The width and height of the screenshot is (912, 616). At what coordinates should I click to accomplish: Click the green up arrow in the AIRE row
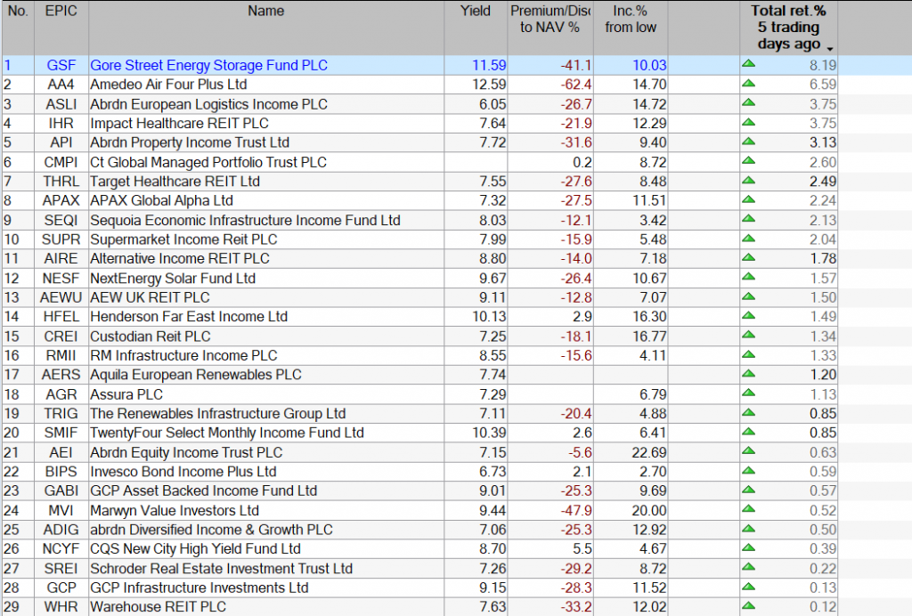[748, 257]
